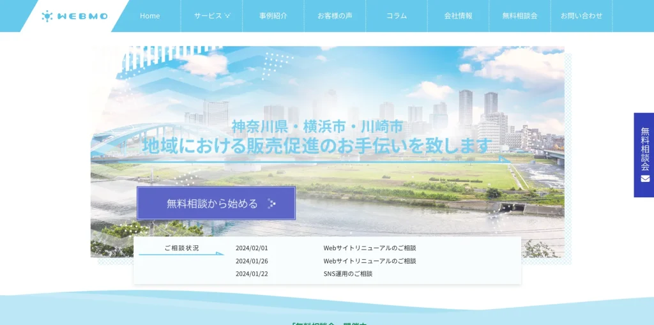This screenshot has height=325, width=654.
Task: Click the date 2024/01/22
Action: [x=252, y=274]
